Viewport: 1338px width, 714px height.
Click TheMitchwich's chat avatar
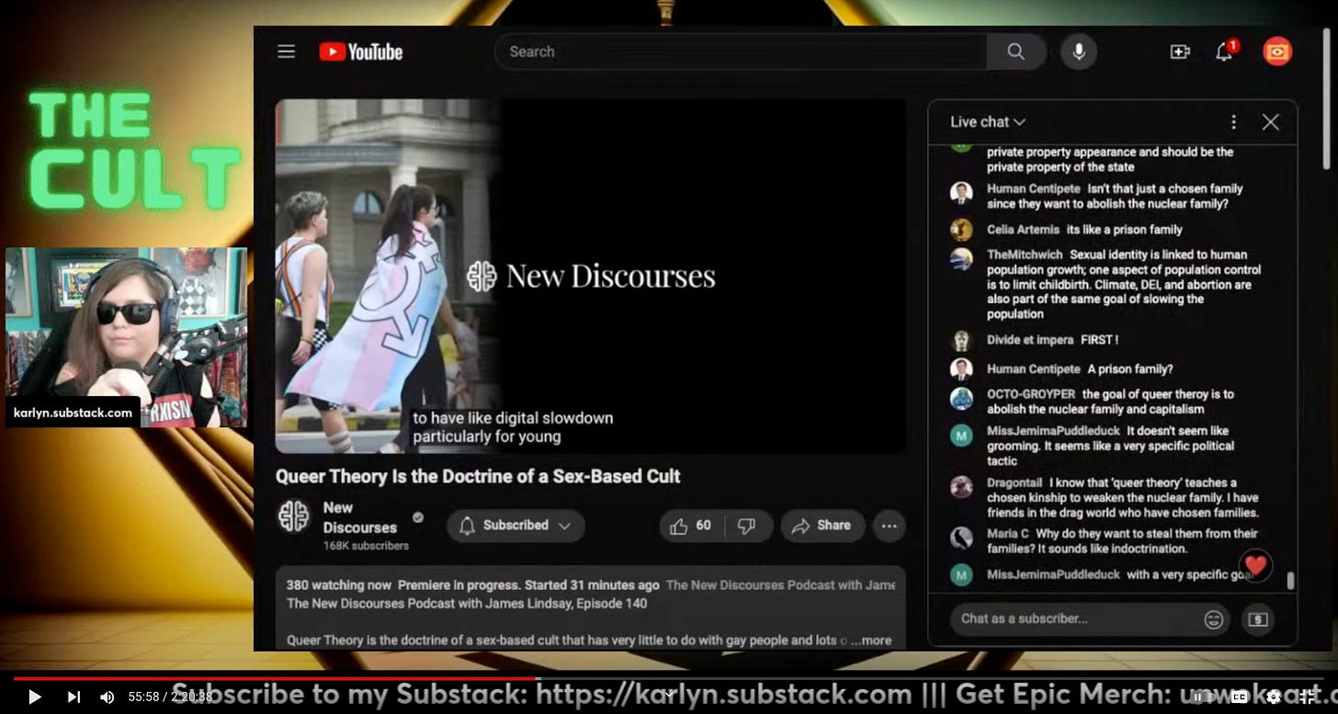pos(961,259)
